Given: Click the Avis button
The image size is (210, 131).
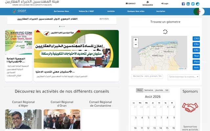Looking at the screenshot, I should [x=196, y=67].
